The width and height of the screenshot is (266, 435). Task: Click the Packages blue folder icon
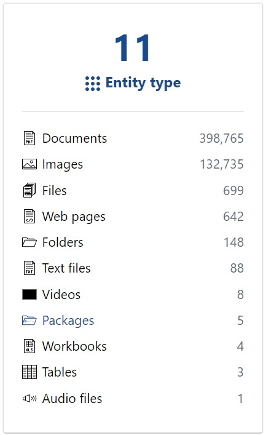(x=29, y=321)
